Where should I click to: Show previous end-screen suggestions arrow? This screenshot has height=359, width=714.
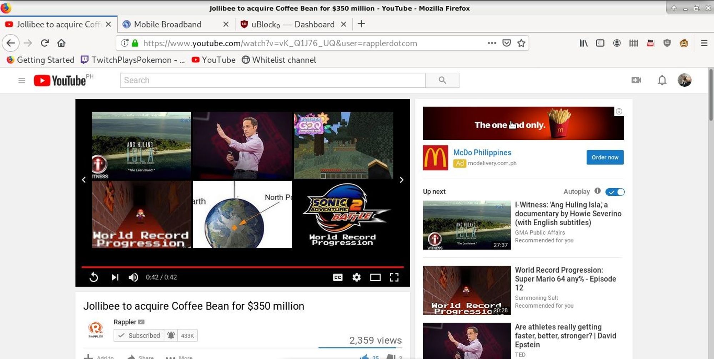pyautogui.click(x=84, y=180)
